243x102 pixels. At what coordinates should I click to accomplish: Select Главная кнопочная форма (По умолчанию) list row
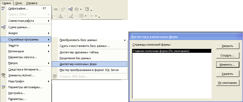[x=172, y=51]
